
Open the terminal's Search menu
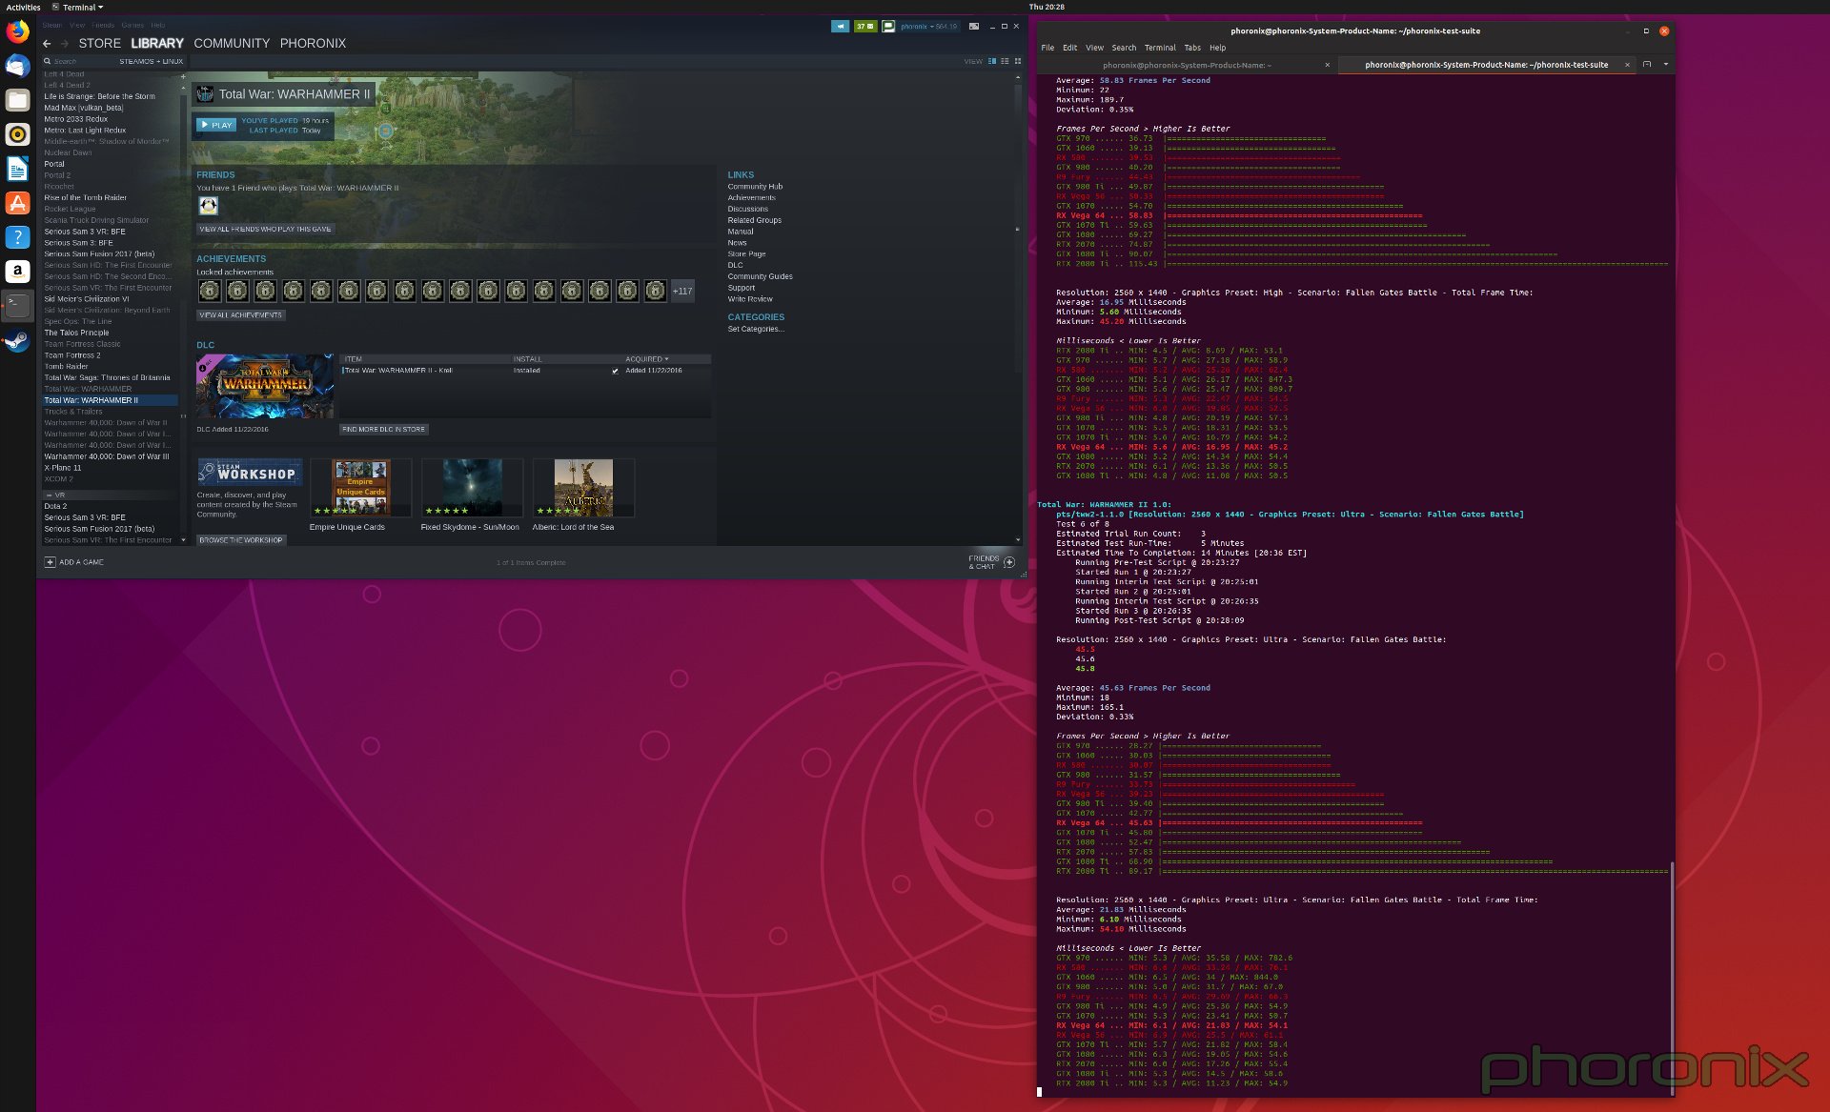point(1124,48)
